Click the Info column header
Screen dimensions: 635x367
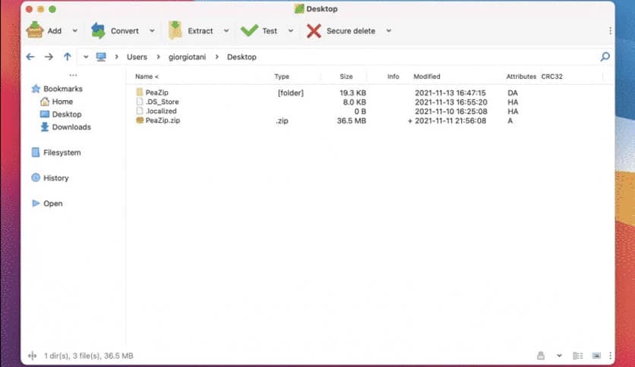[393, 77]
